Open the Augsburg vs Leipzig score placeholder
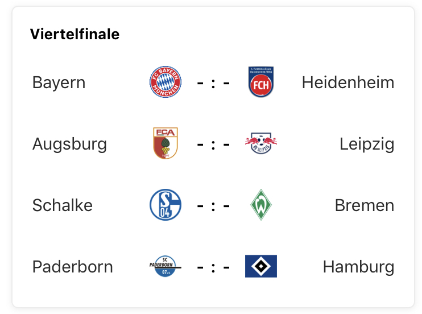 pos(213,144)
